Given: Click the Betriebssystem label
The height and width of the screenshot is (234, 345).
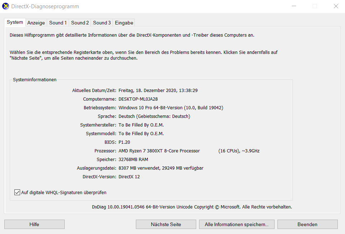Looking at the screenshot, I should coord(100,107).
